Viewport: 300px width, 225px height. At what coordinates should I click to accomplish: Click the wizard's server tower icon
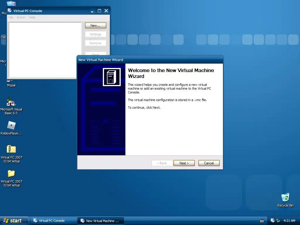[x=112, y=77]
